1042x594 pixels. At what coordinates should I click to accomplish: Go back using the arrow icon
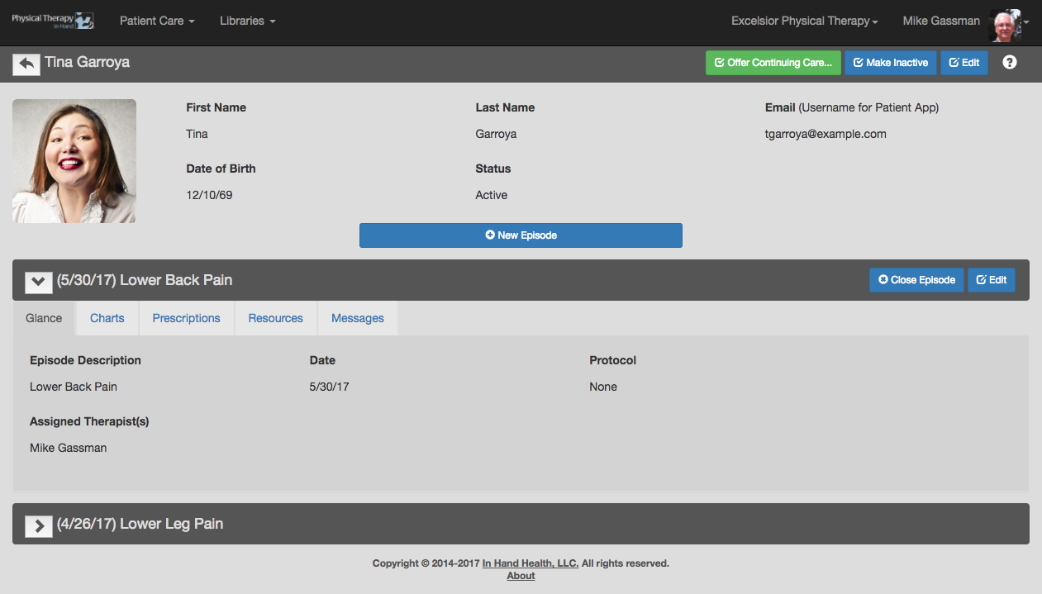point(26,64)
